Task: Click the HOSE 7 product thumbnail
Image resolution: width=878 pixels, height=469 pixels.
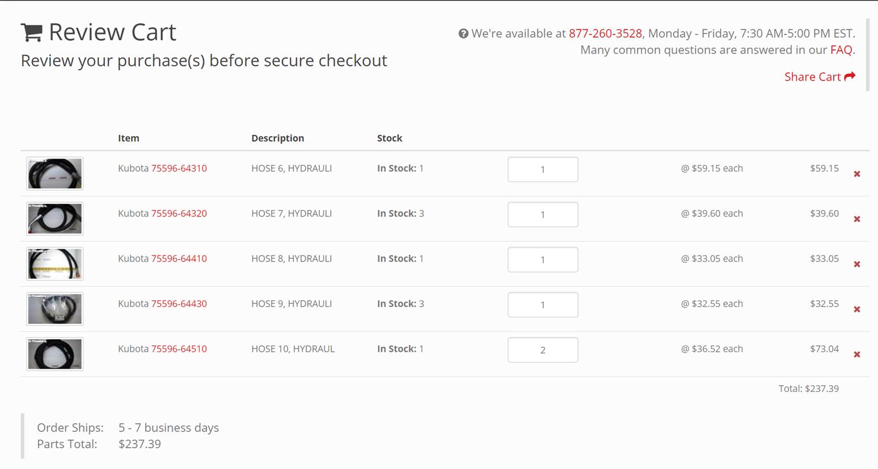Action: click(x=55, y=219)
